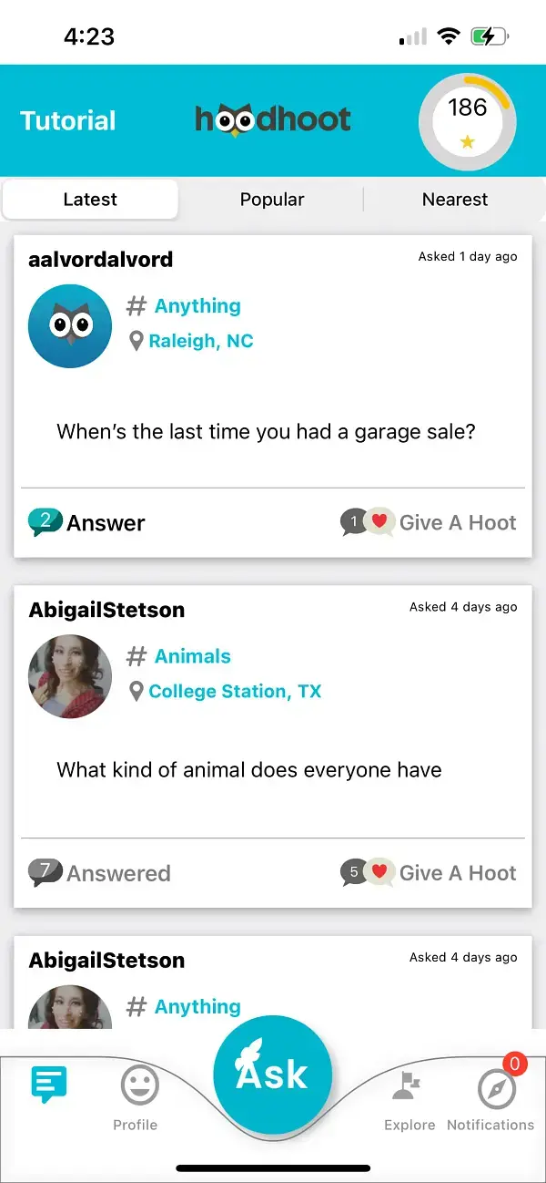Viewport: 546px width, 1183px height.
Task: Tap heart icon on garage sale question
Action: click(380, 522)
